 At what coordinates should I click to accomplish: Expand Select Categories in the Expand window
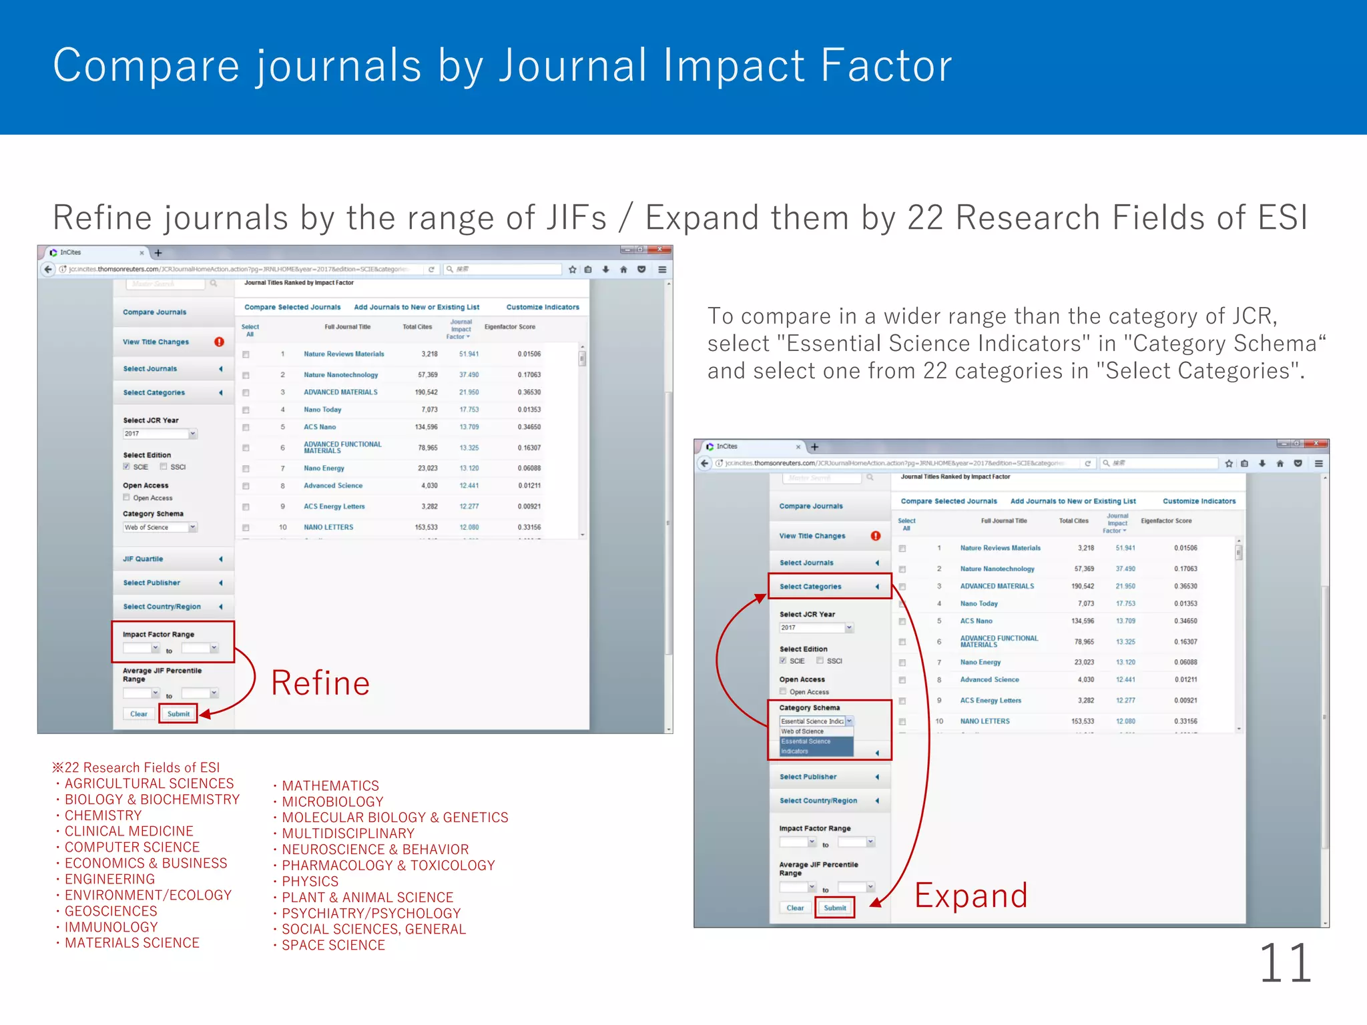click(830, 587)
